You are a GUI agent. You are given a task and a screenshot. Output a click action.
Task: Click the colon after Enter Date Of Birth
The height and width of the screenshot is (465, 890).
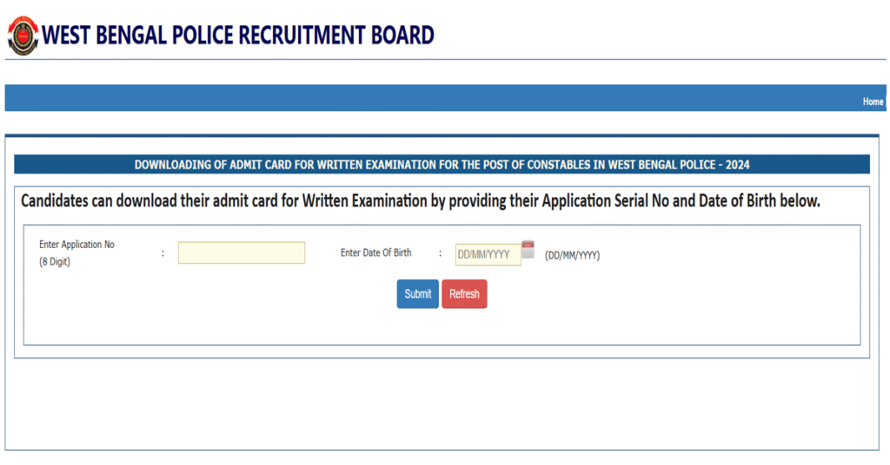click(x=441, y=253)
